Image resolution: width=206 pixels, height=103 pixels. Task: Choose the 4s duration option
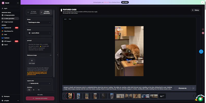(x=29, y=90)
